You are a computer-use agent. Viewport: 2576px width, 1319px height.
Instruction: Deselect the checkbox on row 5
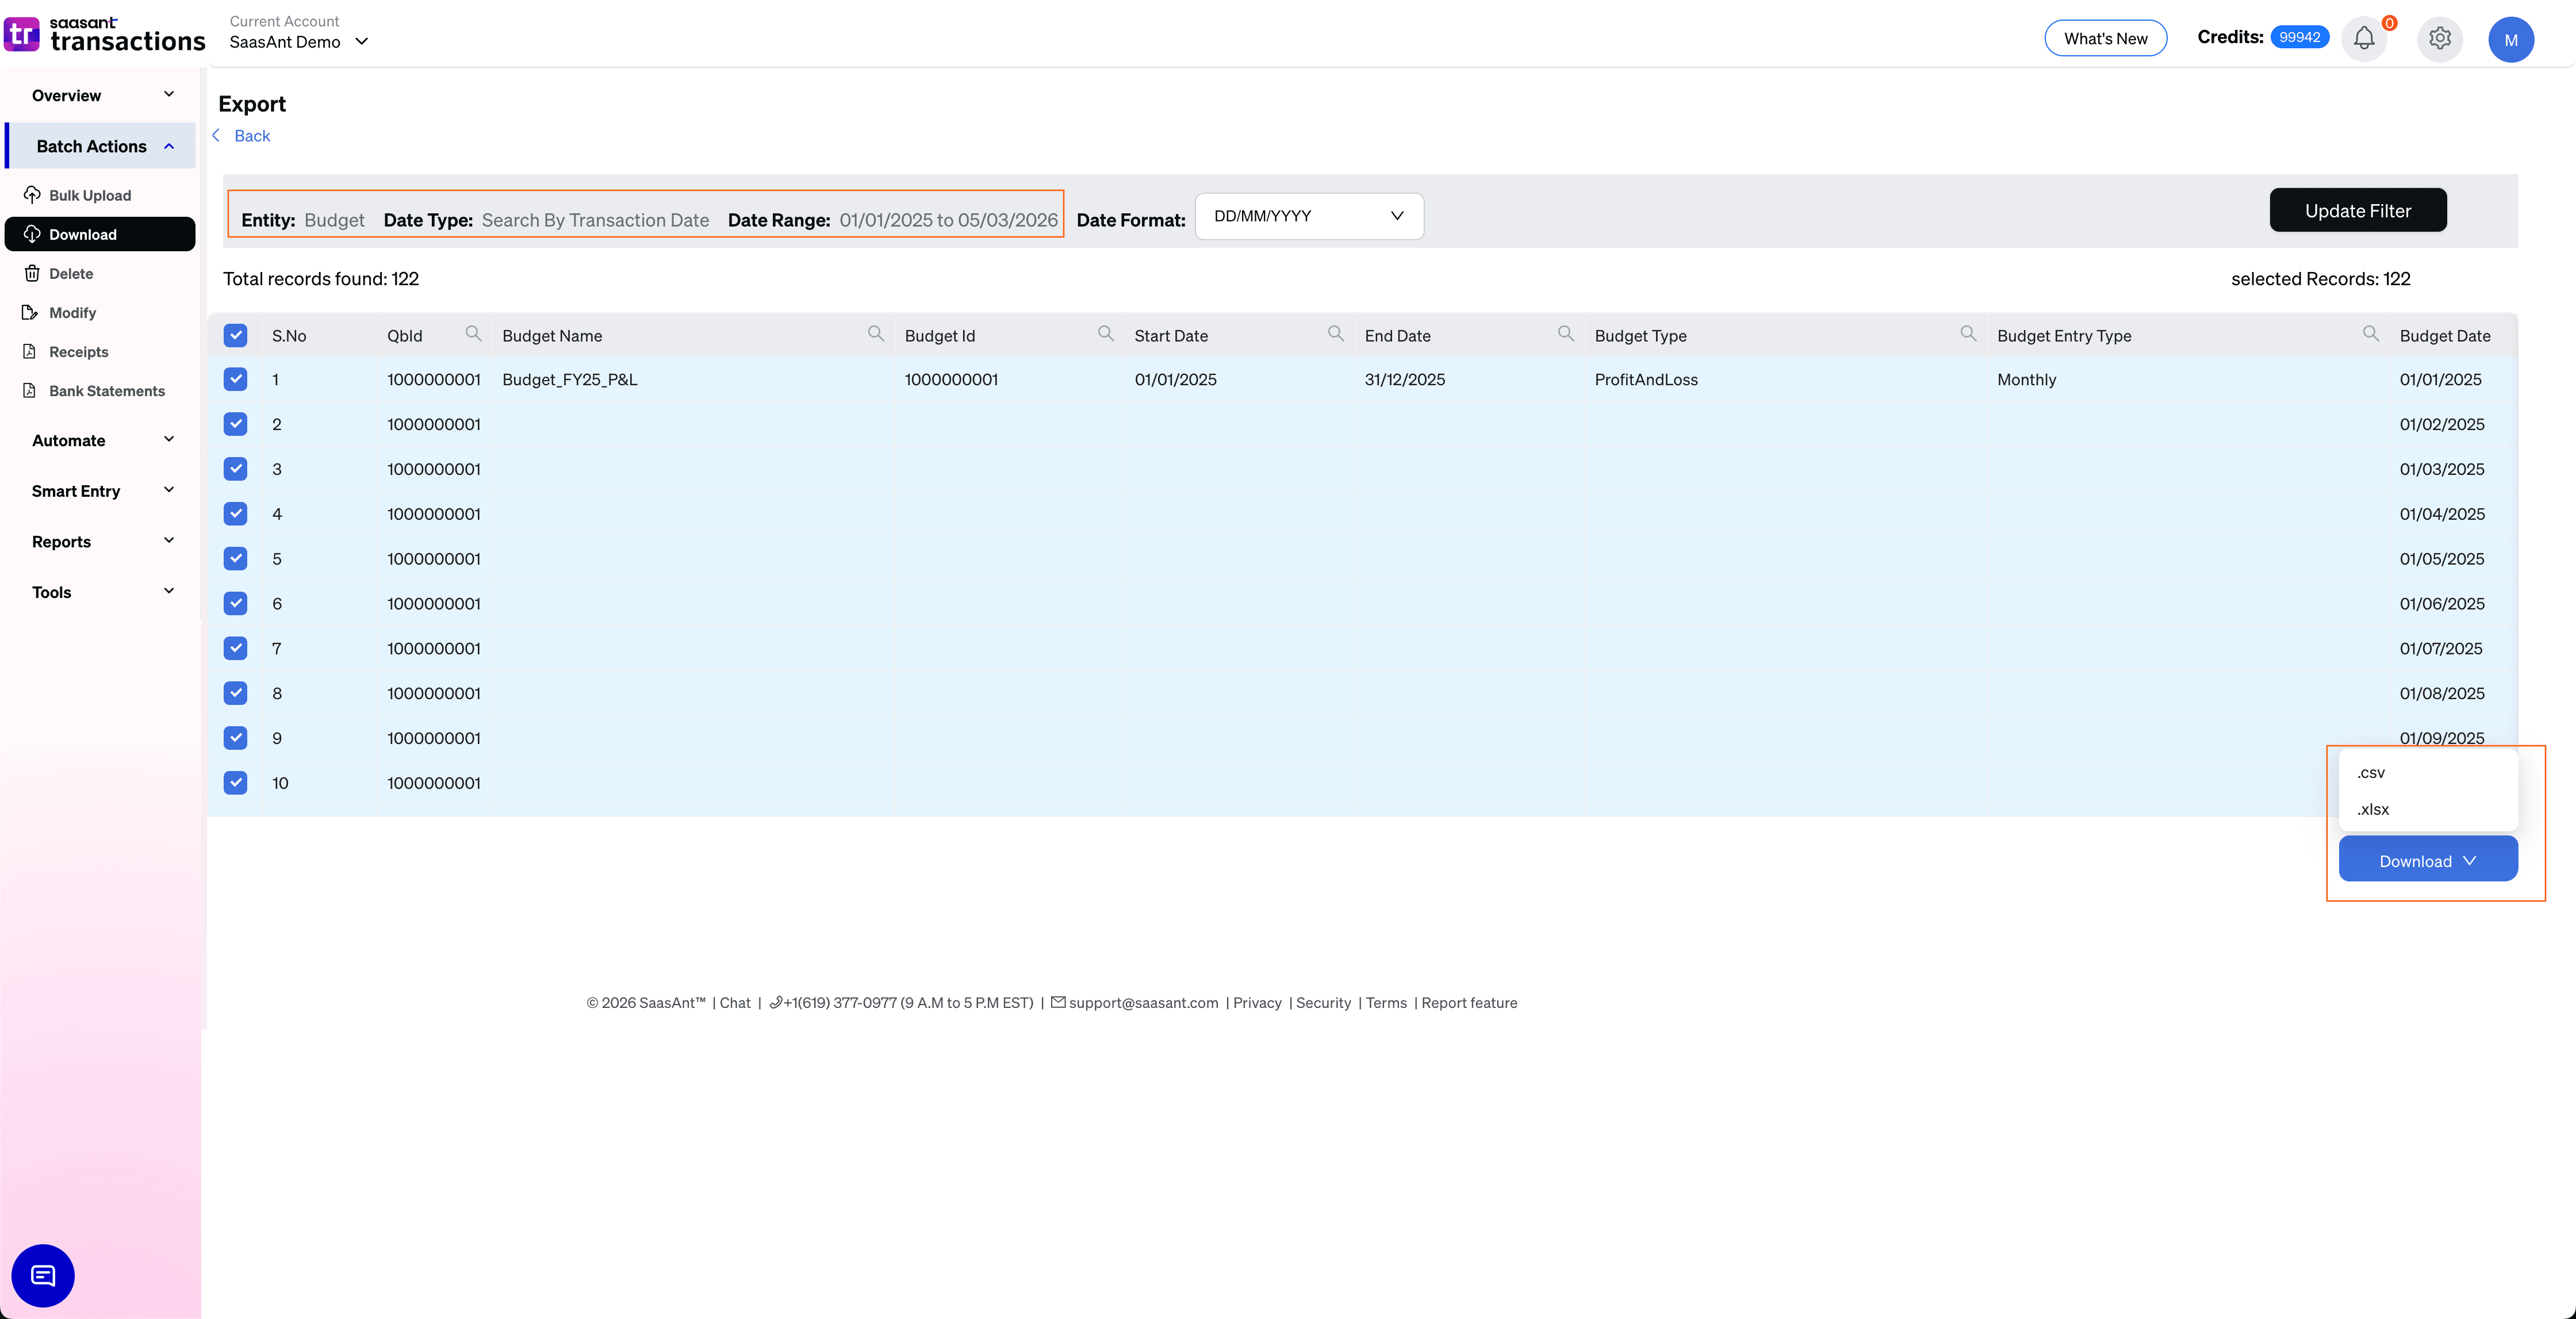pyautogui.click(x=235, y=558)
